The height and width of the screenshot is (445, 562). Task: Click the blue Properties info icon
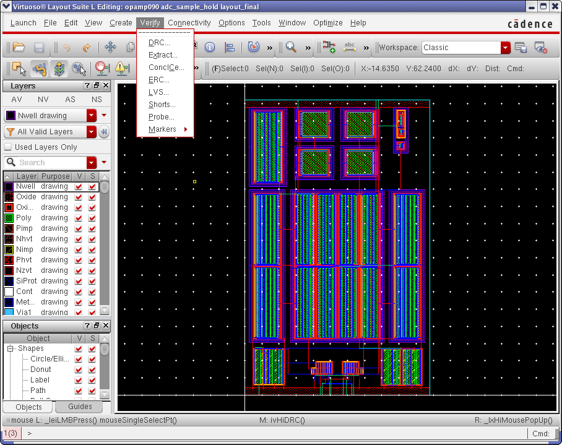click(x=210, y=48)
